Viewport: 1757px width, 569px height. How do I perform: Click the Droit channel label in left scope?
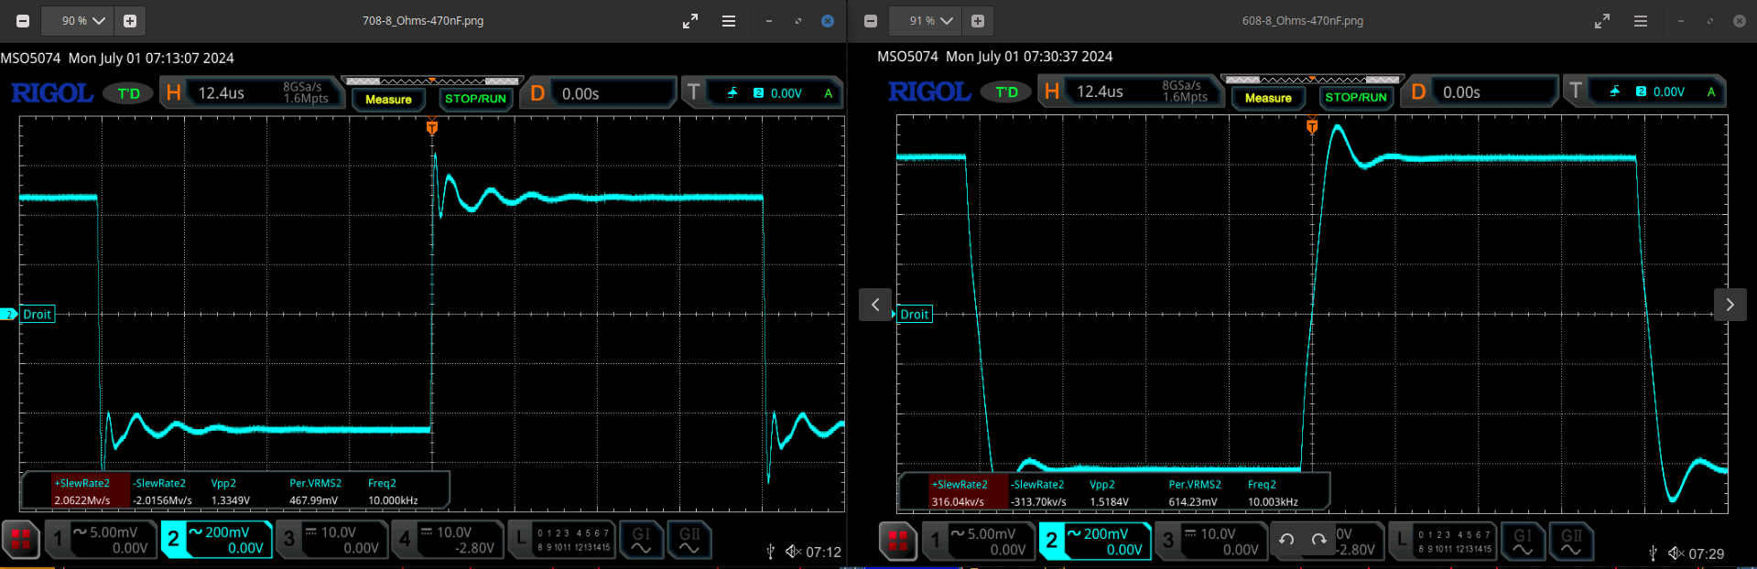pos(37,315)
